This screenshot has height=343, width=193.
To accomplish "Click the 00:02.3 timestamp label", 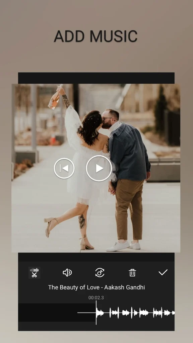I will [x=96, y=297].
